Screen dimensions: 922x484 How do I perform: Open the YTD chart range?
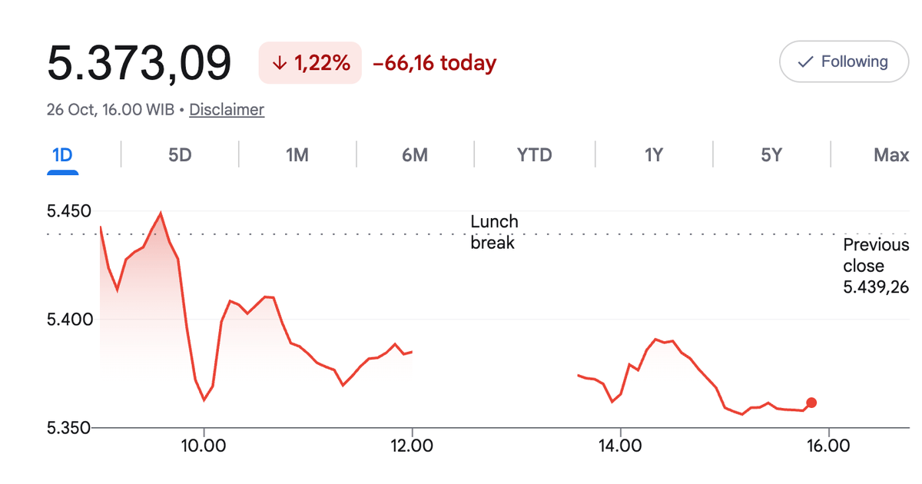[x=535, y=155]
